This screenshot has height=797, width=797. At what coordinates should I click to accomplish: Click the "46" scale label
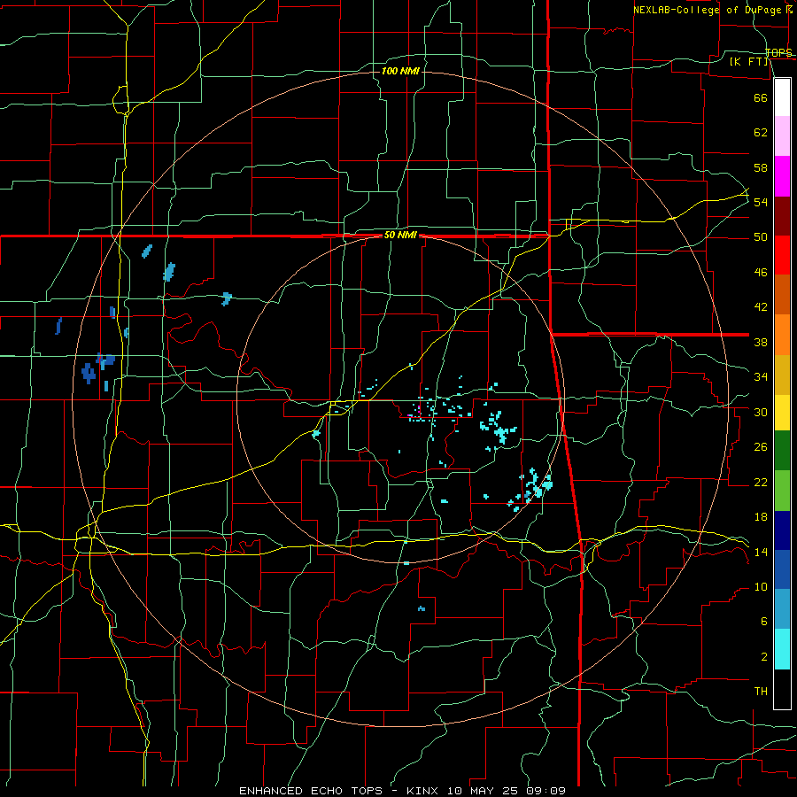[x=761, y=273]
